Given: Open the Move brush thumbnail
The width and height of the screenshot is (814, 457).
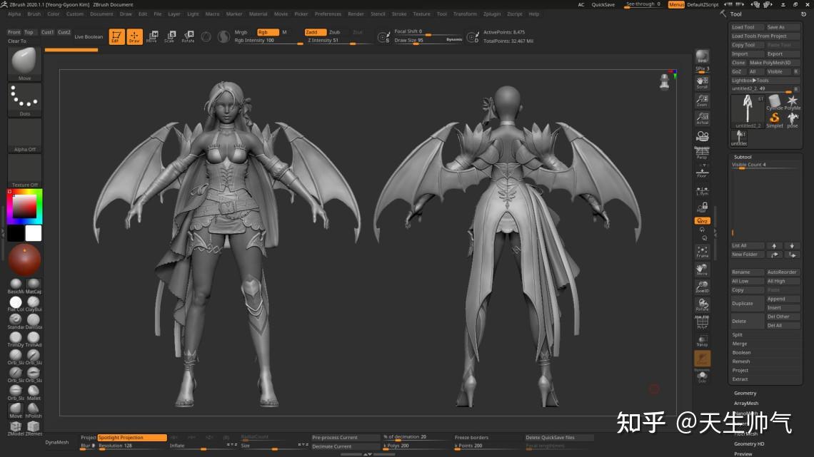Looking at the screenshot, I should (x=24, y=63).
